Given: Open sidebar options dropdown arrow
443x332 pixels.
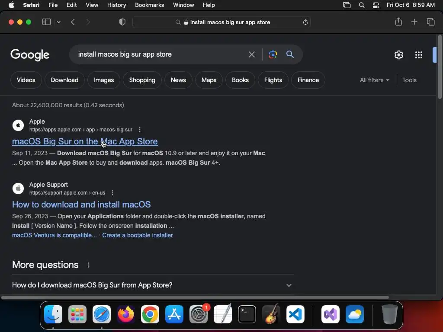Looking at the screenshot, I should tap(58, 22).
